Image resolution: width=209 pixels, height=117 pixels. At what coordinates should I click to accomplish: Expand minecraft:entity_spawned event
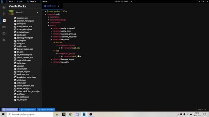coord(51,28)
